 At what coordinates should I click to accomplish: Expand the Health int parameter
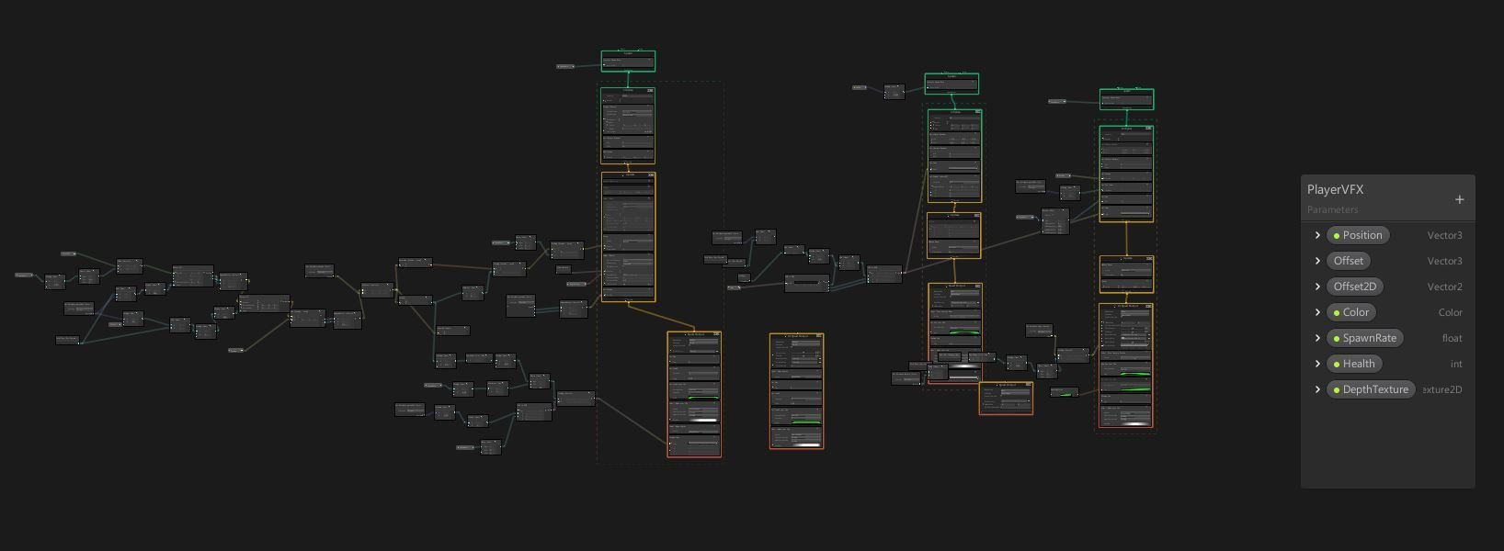[x=1317, y=364]
